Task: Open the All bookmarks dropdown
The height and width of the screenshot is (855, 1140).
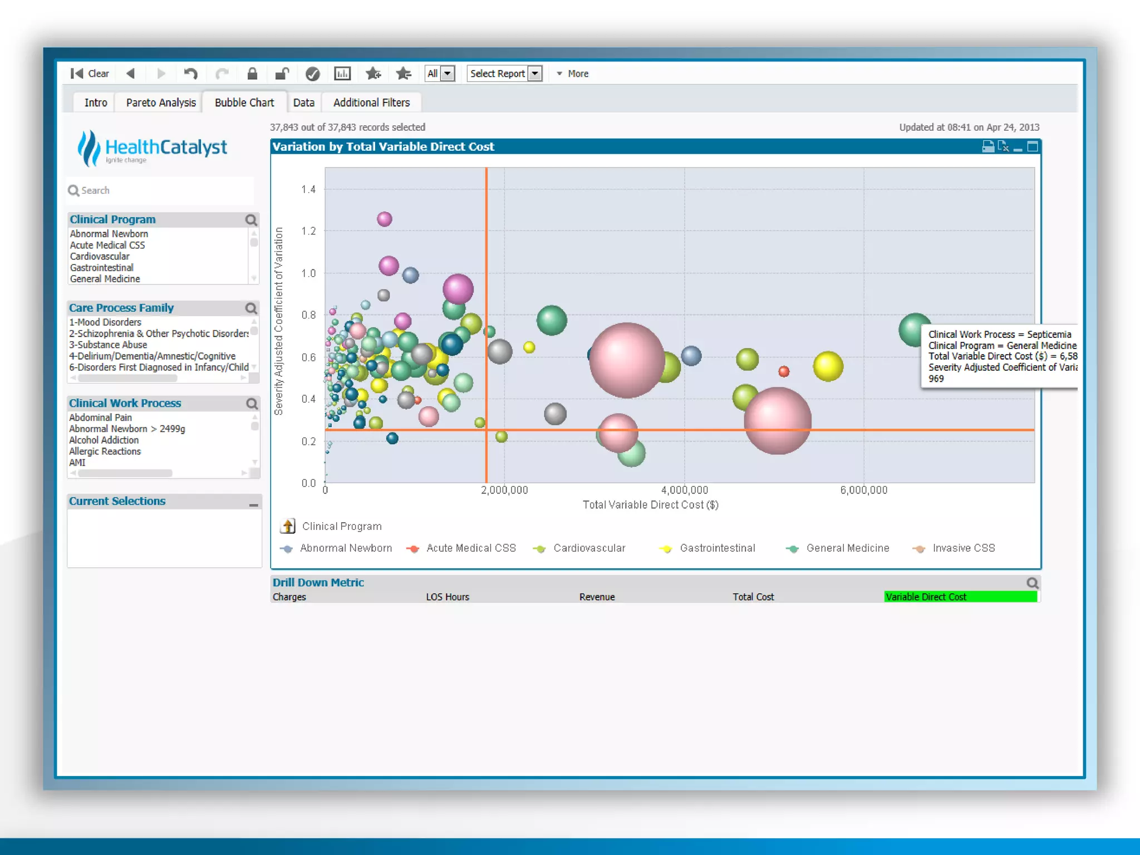Action: (x=447, y=73)
